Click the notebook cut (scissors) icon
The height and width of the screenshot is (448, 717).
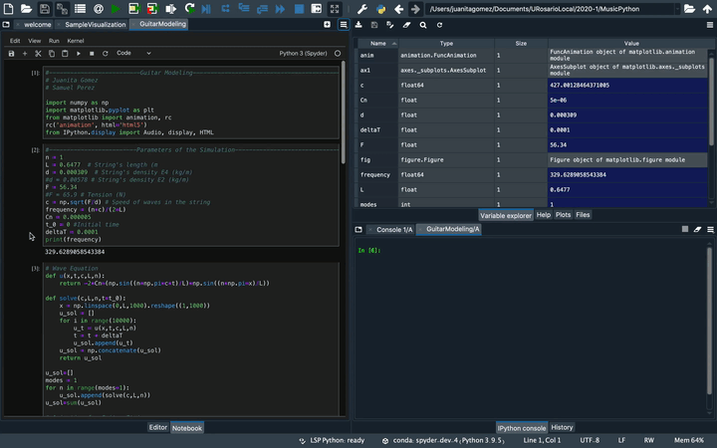point(38,53)
